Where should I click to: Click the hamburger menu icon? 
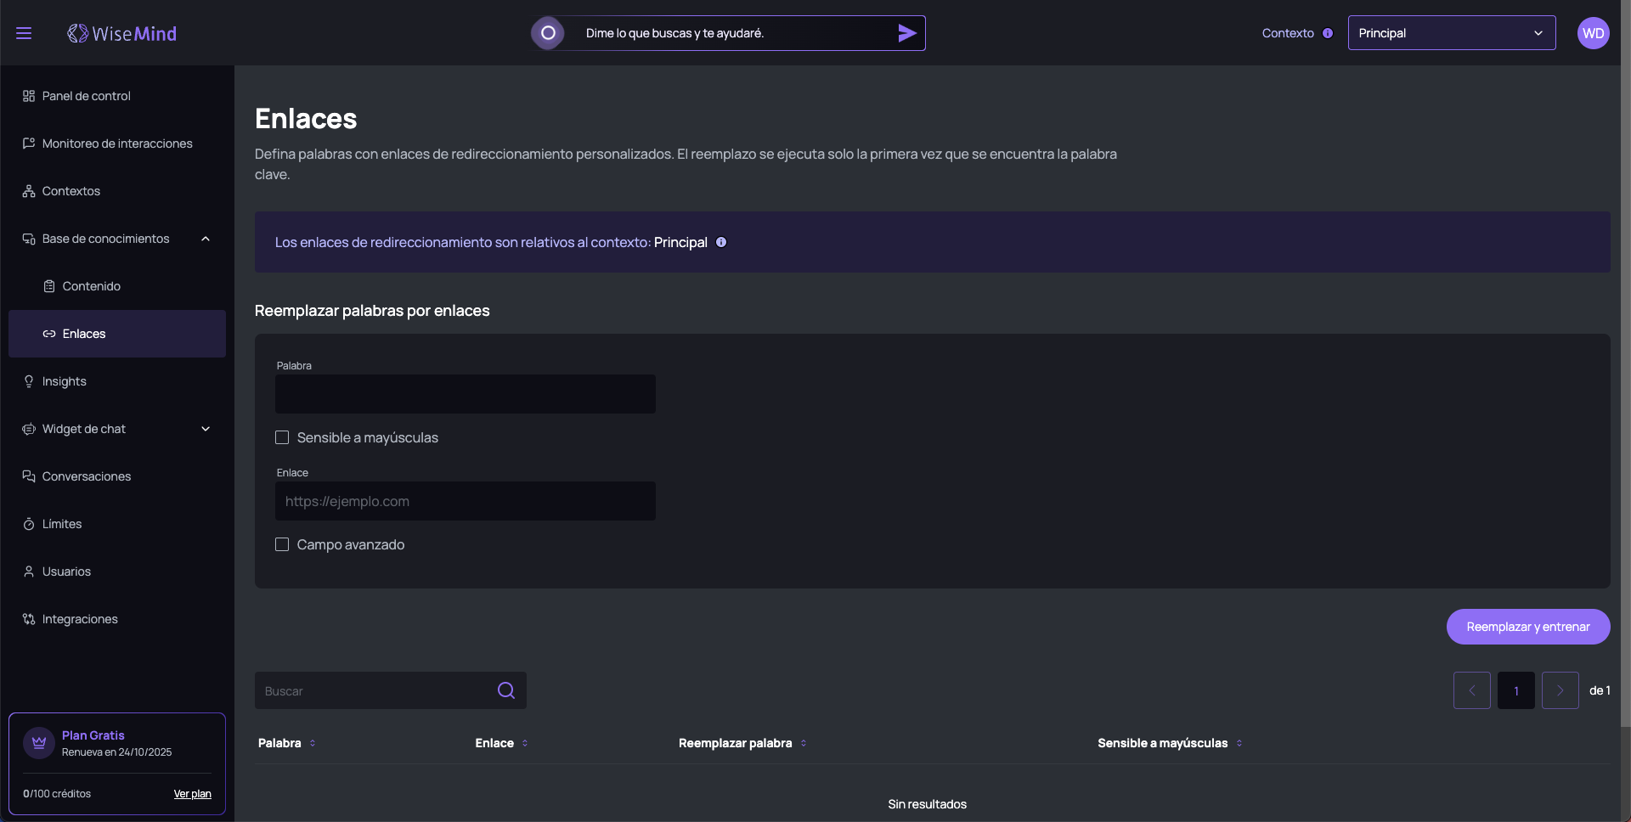tap(24, 33)
